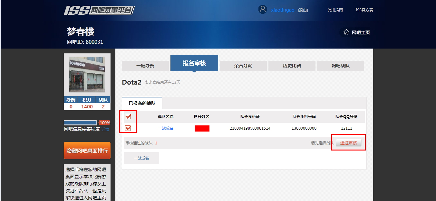Viewport: 436px width, 201px height.
Task: Toggle the select-all teams checkbox in header
Action: 128,117
